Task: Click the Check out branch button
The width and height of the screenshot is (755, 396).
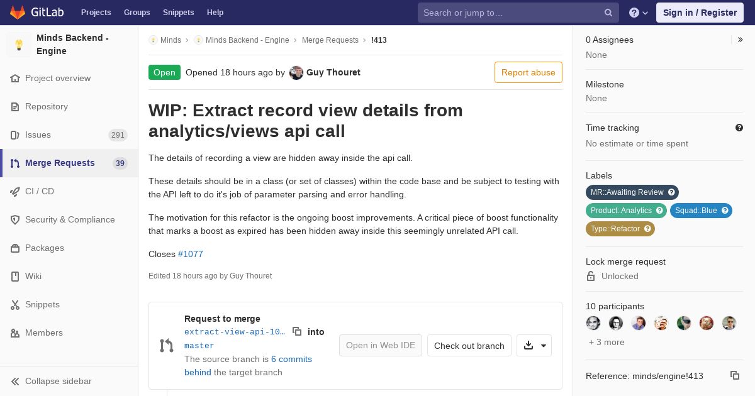Action: pyautogui.click(x=469, y=345)
